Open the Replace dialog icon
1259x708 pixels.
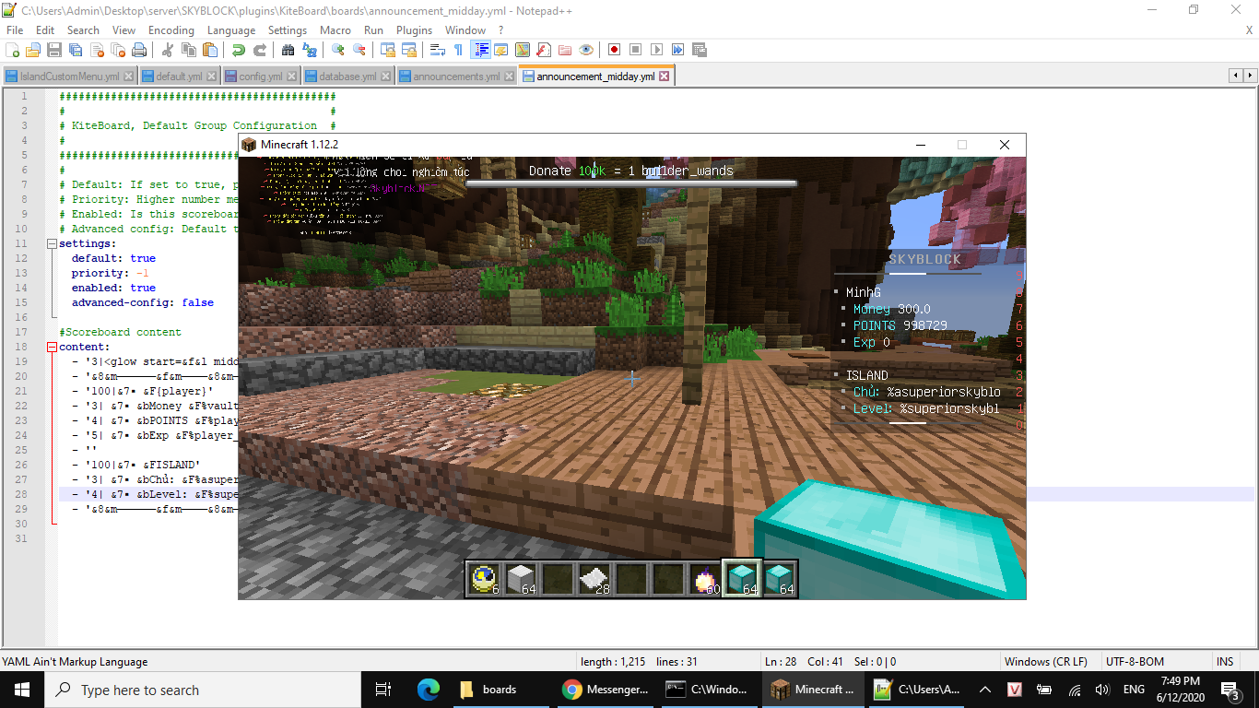click(309, 50)
